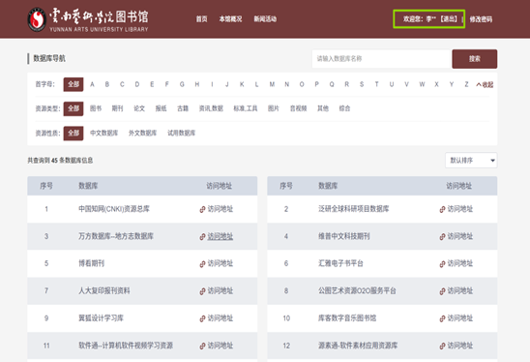Open 修改密码 link

pos(481,19)
